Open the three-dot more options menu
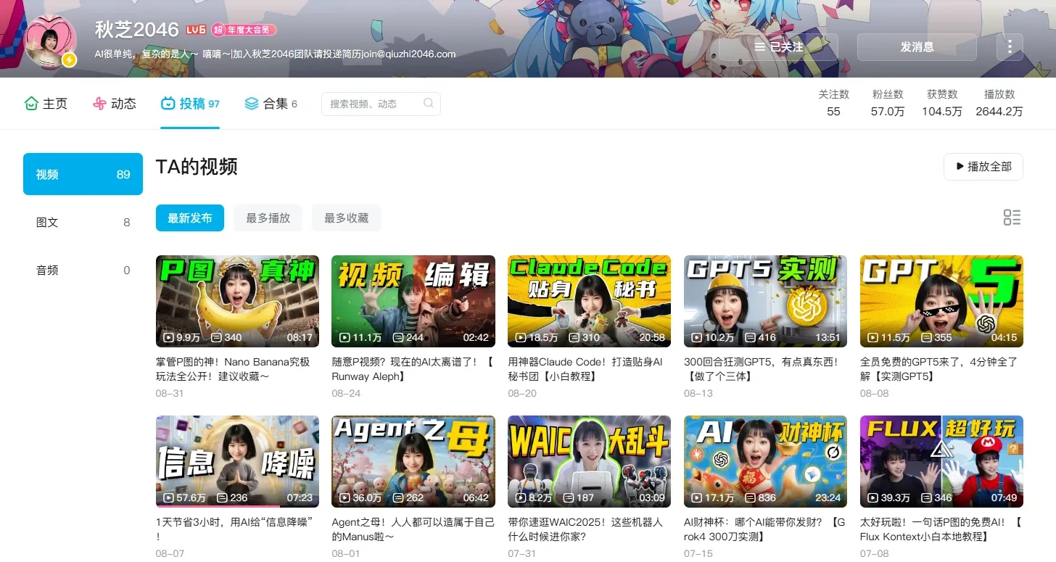Screen dimensions: 1056x562 (x=1010, y=46)
